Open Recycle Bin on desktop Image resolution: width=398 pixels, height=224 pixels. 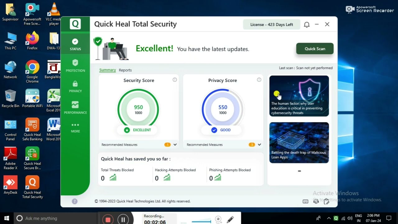tap(11, 99)
